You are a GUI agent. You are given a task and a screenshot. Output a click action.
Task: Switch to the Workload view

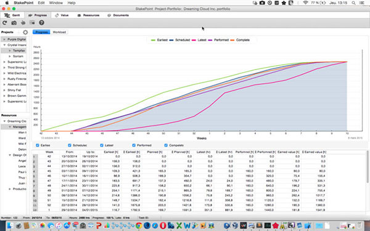click(59, 32)
